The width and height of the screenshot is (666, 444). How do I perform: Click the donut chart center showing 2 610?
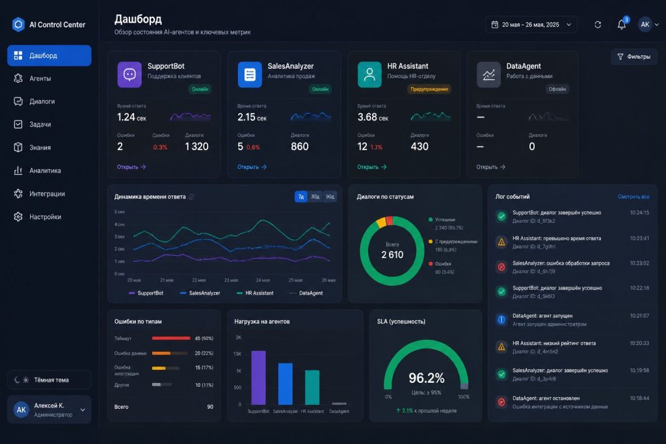[392, 252]
